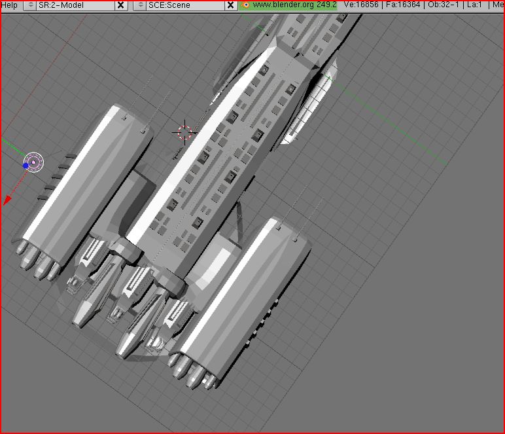Click the La:1 lamp count readout
Image resolution: width=505 pixels, height=434 pixels.
[474, 5]
